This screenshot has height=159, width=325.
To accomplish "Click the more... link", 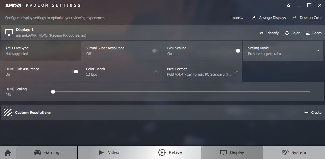I will click(237, 18).
